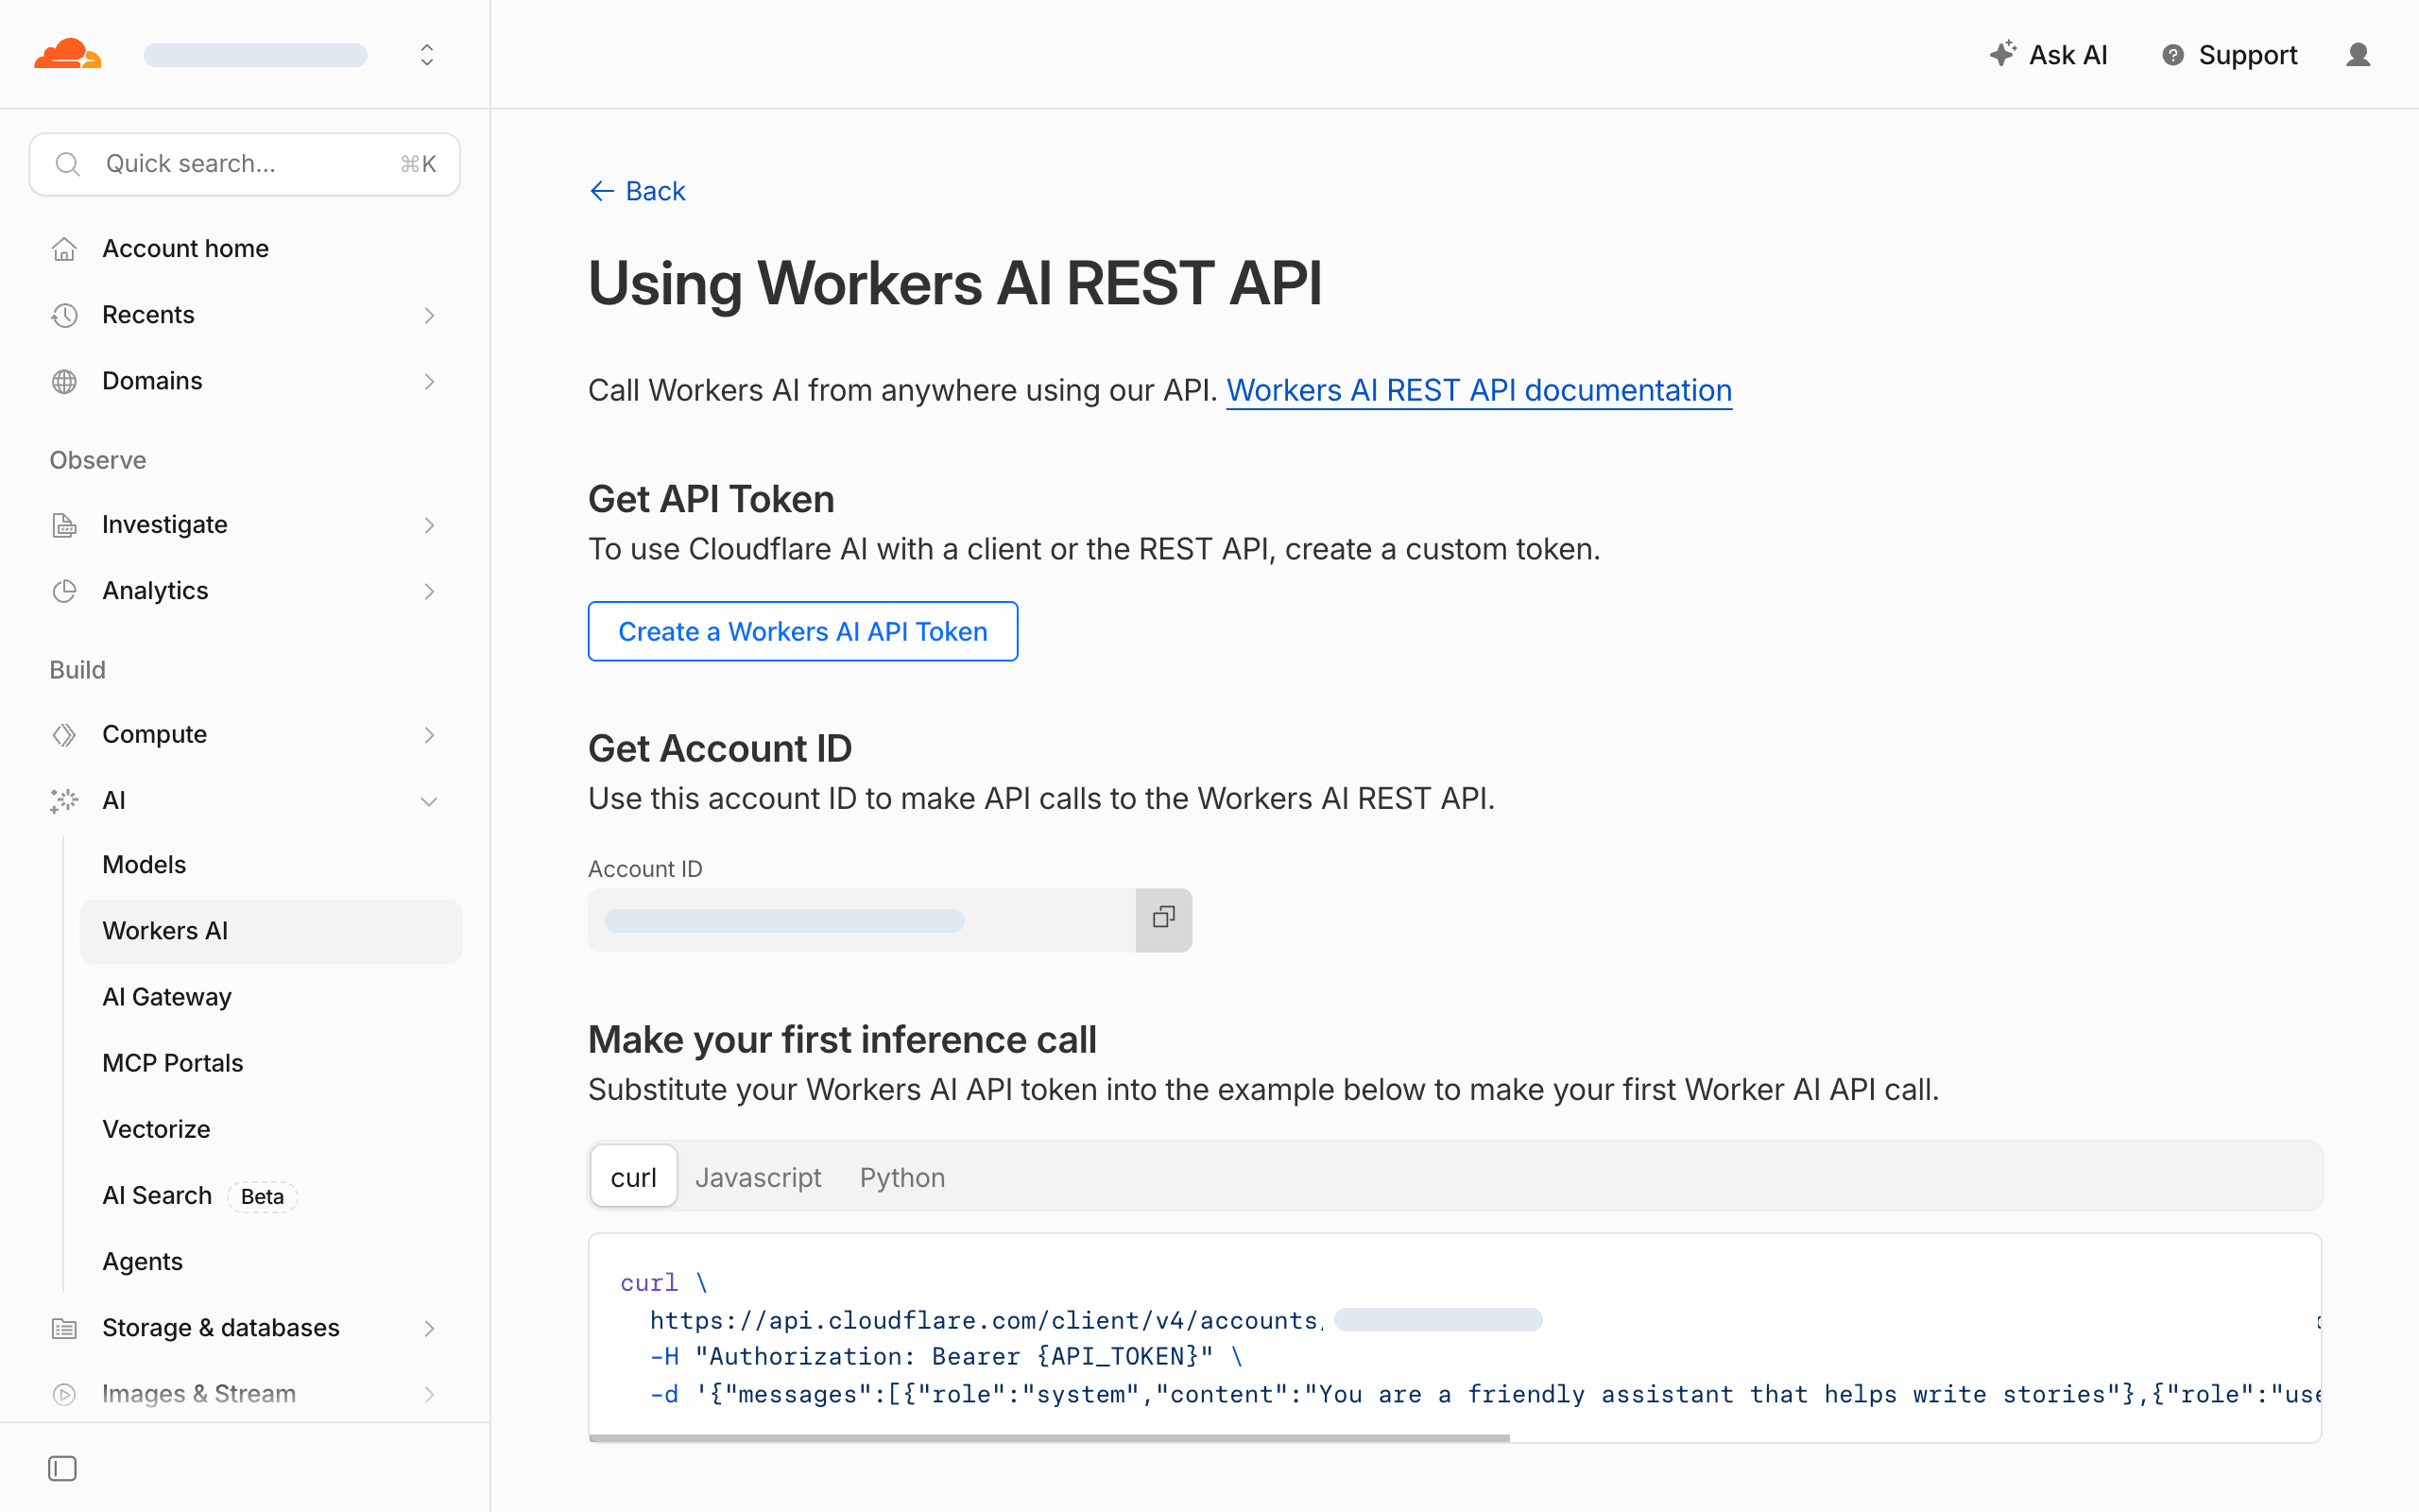The width and height of the screenshot is (2419, 1512).
Task: Click the Storage & databases icon
Action: coord(65,1328)
